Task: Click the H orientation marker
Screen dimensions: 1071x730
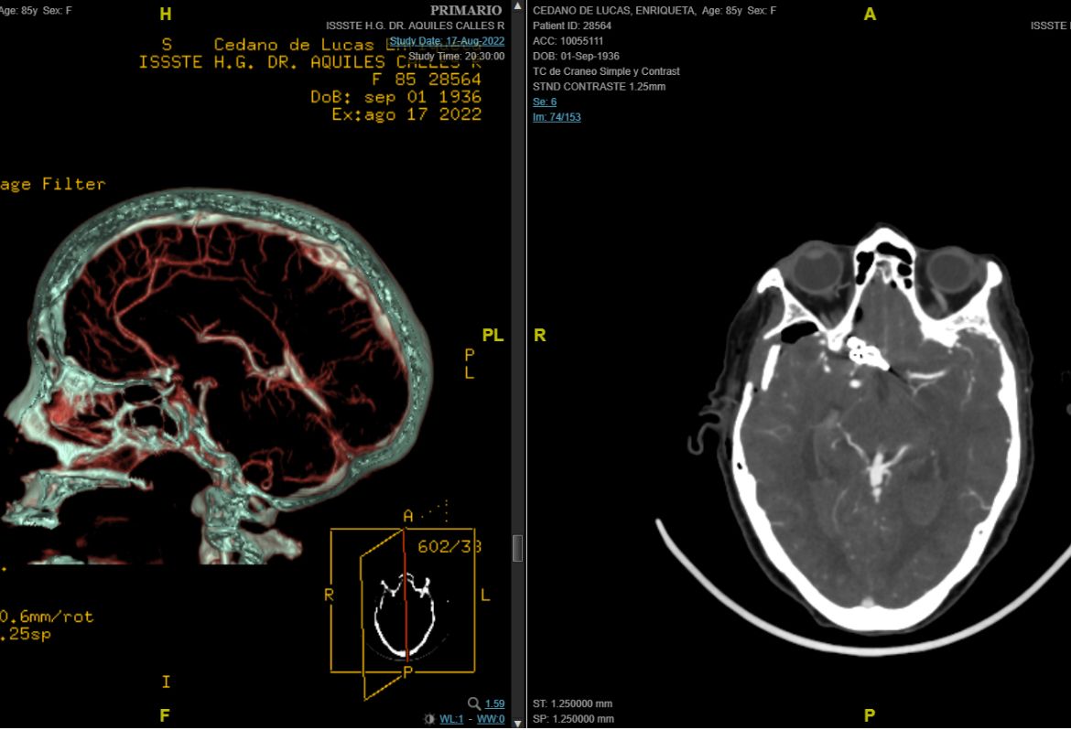Action: coord(166,14)
